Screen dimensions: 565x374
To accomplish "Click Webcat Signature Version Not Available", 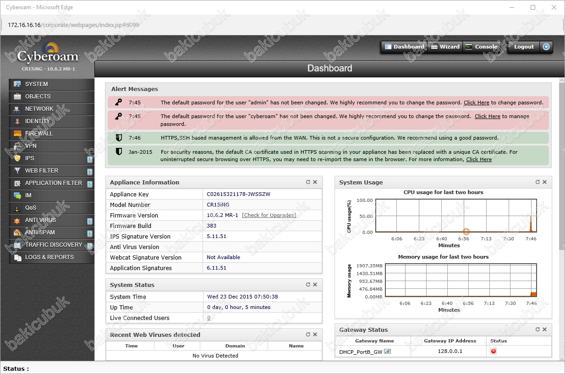I will point(224,257).
